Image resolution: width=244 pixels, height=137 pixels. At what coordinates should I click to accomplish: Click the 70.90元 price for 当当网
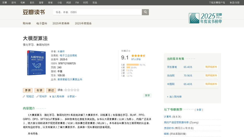188,76
